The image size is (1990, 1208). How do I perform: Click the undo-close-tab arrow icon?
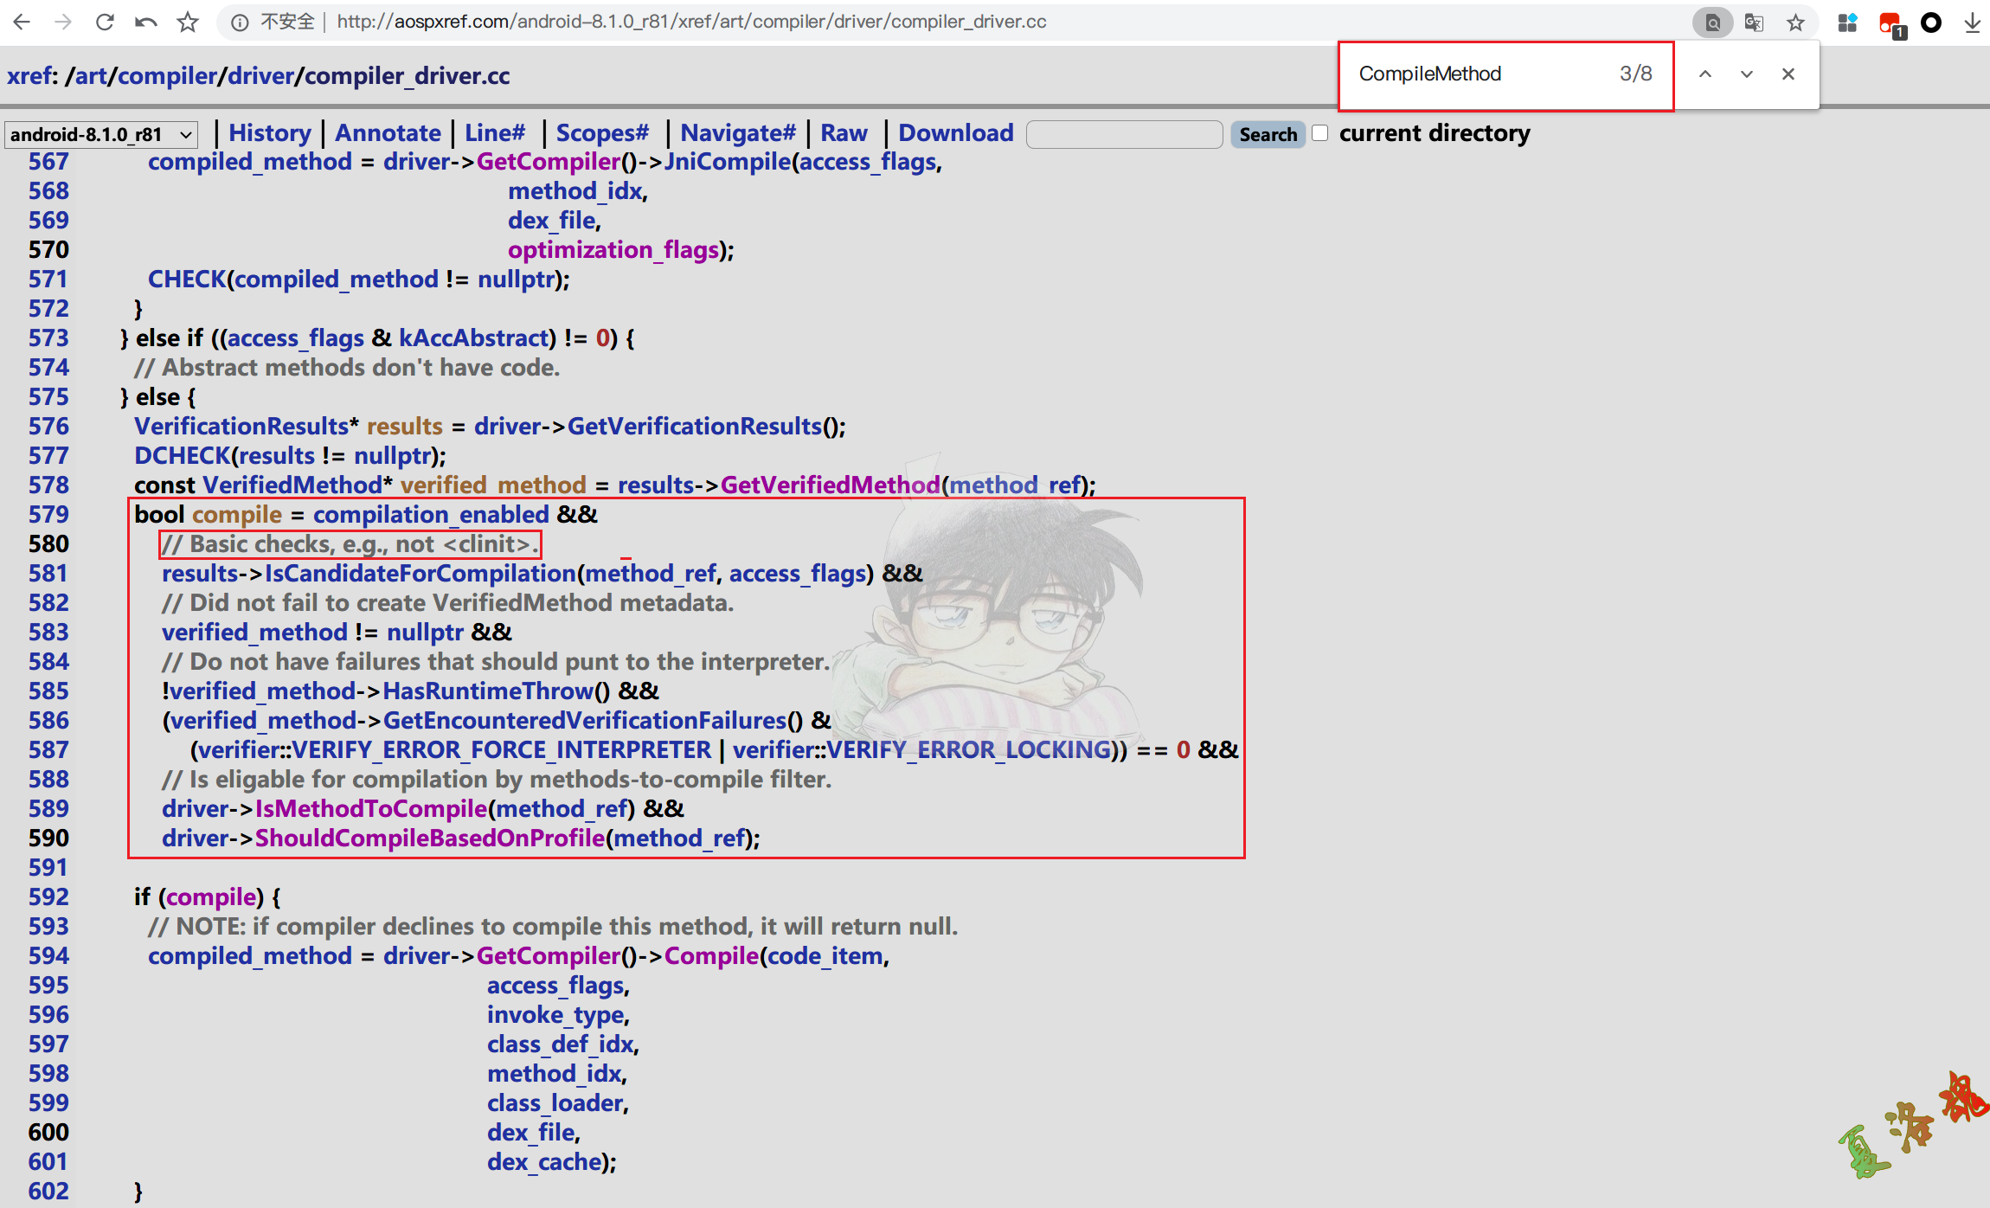146,22
